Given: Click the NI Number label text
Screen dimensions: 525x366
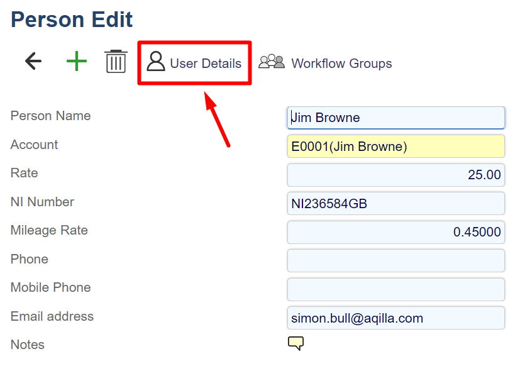Looking at the screenshot, I should coord(42,202).
